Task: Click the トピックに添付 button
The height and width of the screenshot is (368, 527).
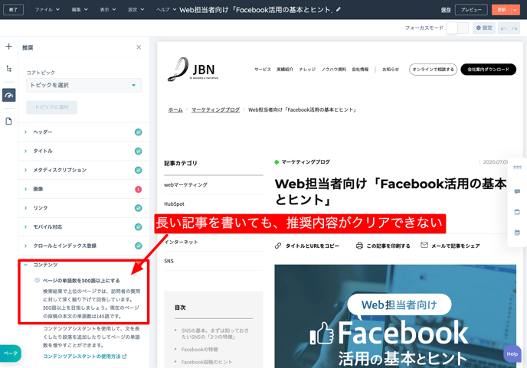Action: point(52,107)
